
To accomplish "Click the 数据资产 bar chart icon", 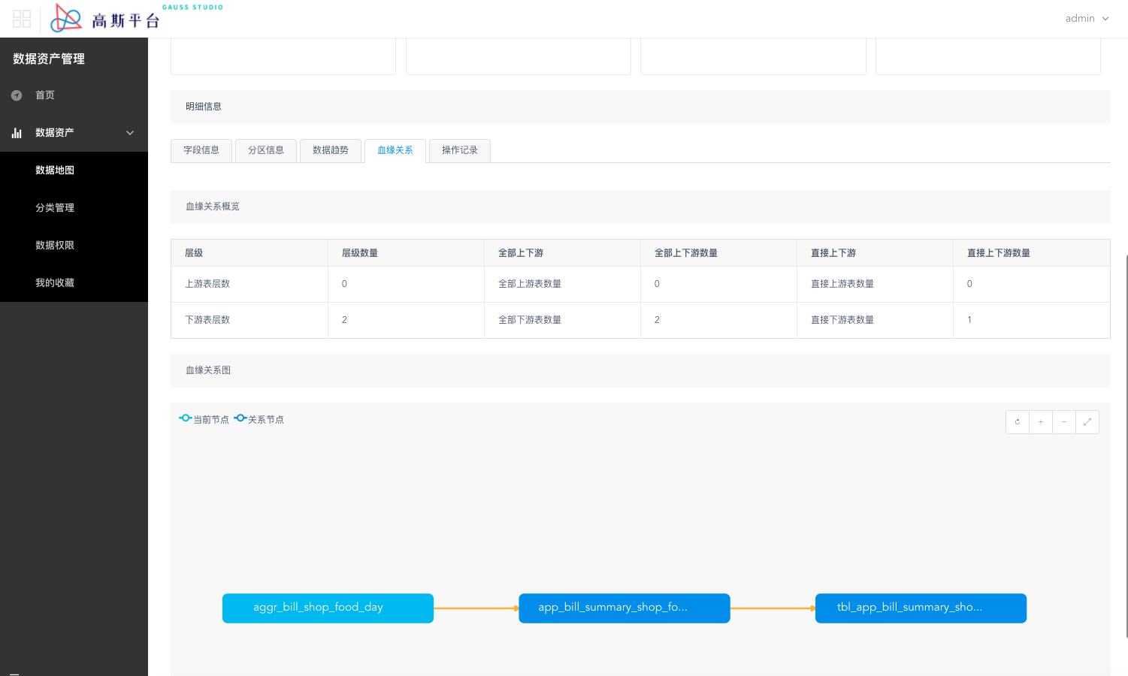I will point(17,133).
